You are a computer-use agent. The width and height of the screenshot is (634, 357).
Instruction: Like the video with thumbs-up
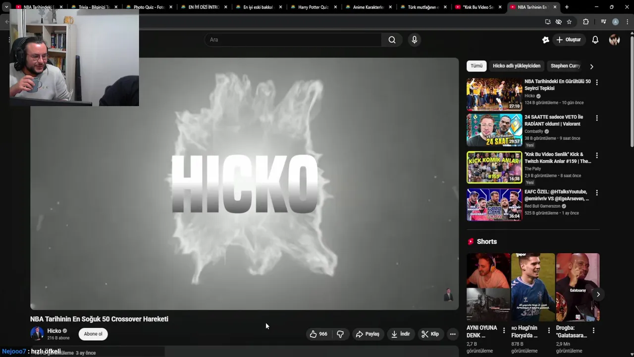pos(318,334)
